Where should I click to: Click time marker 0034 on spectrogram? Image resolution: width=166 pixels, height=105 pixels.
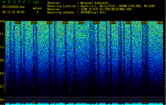point(65,23)
